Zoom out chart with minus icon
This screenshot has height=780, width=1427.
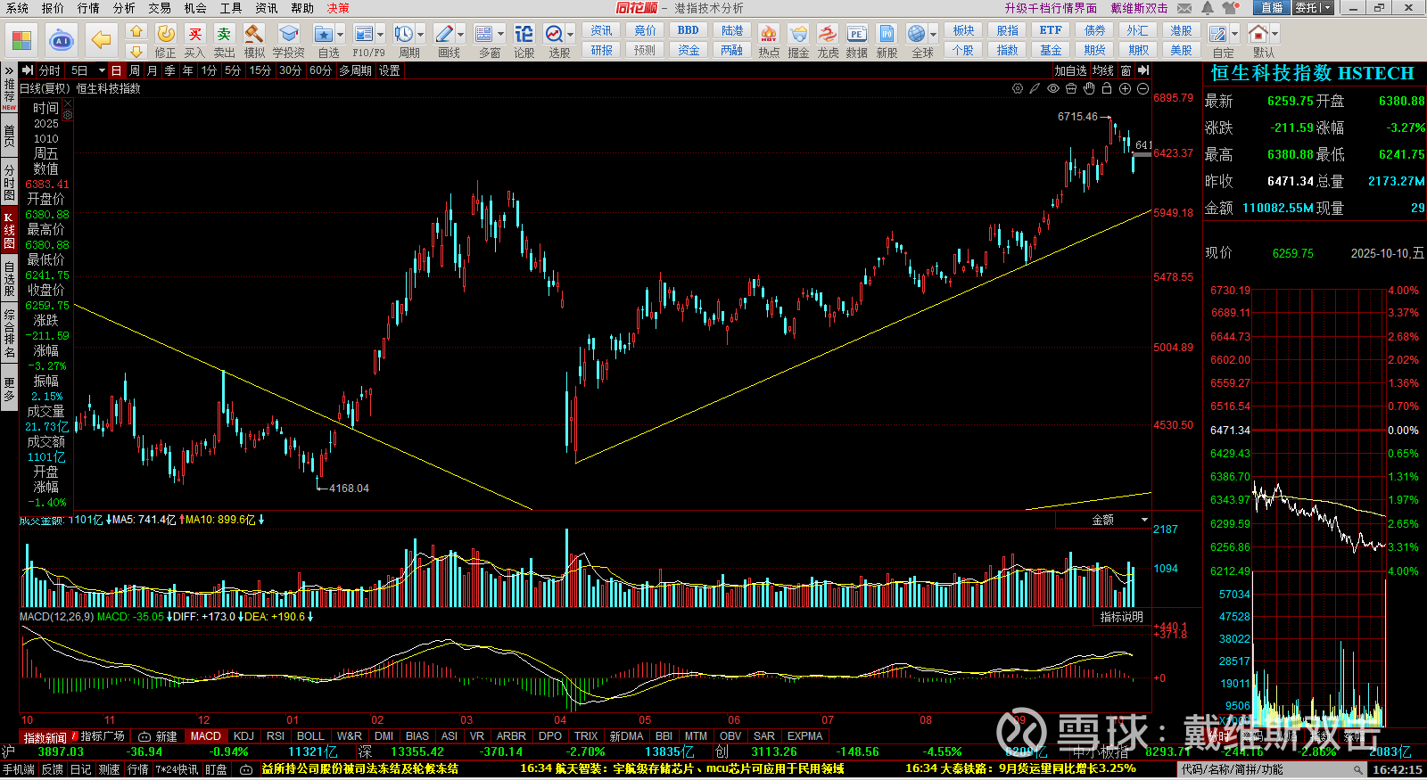click(1142, 88)
